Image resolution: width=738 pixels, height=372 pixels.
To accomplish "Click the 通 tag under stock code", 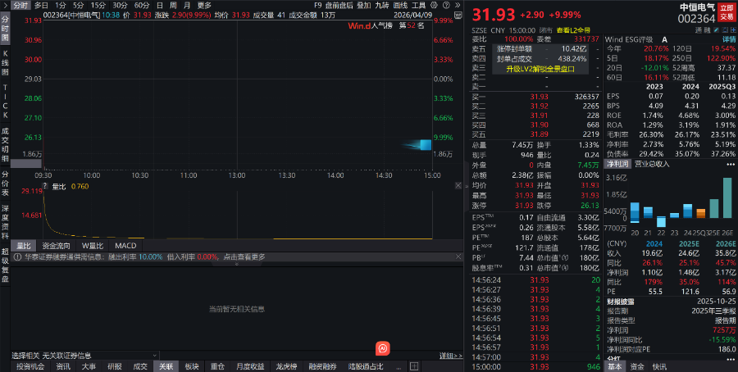I will pos(699,29).
